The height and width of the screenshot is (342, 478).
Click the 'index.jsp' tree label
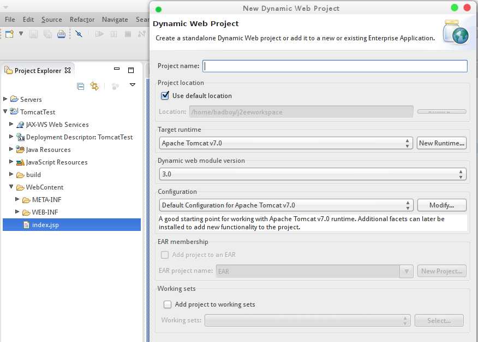tap(45, 225)
